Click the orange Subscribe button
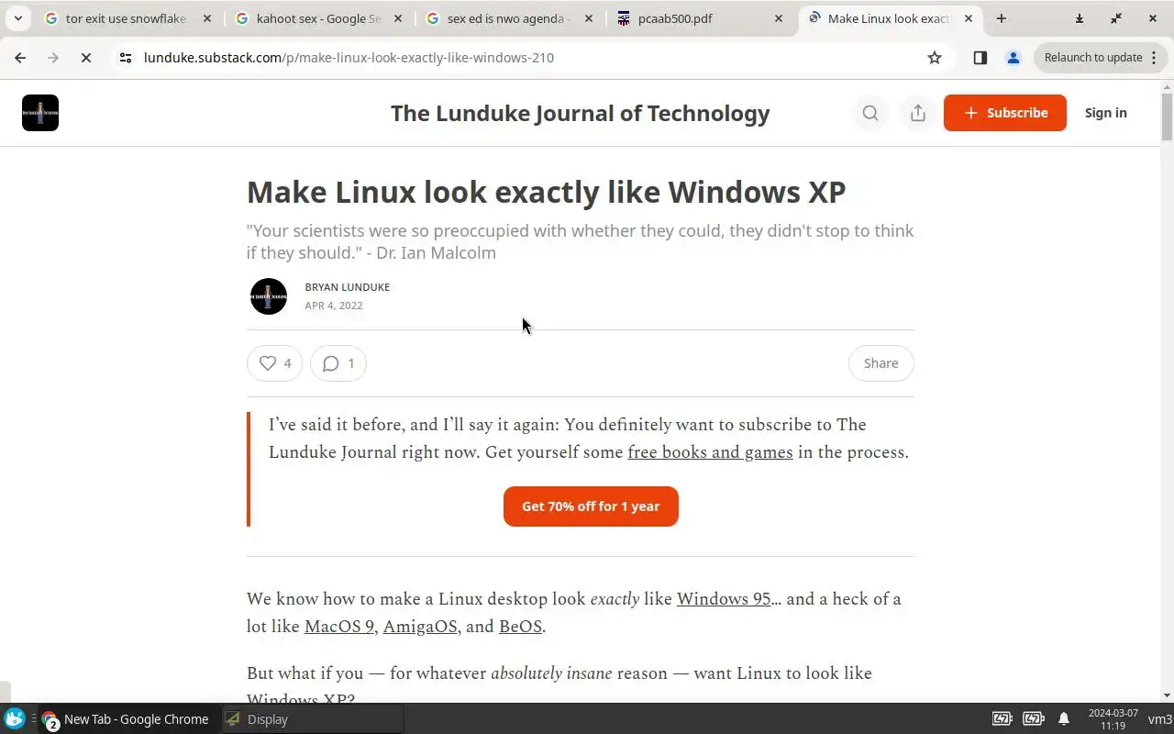This screenshot has width=1174, height=734. pyautogui.click(x=1004, y=113)
